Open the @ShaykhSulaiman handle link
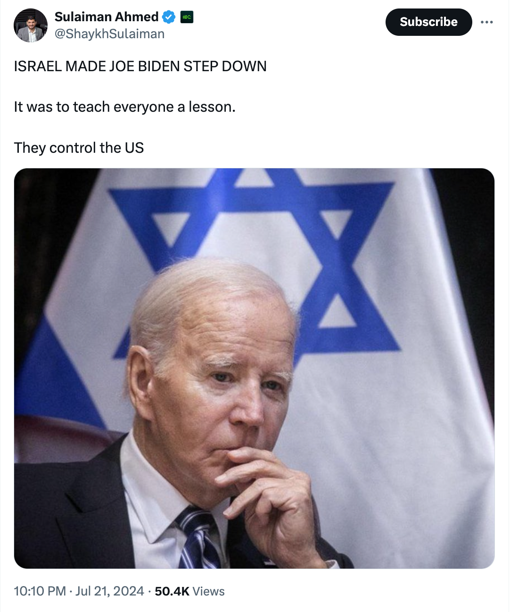This screenshot has width=510, height=612. [109, 34]
